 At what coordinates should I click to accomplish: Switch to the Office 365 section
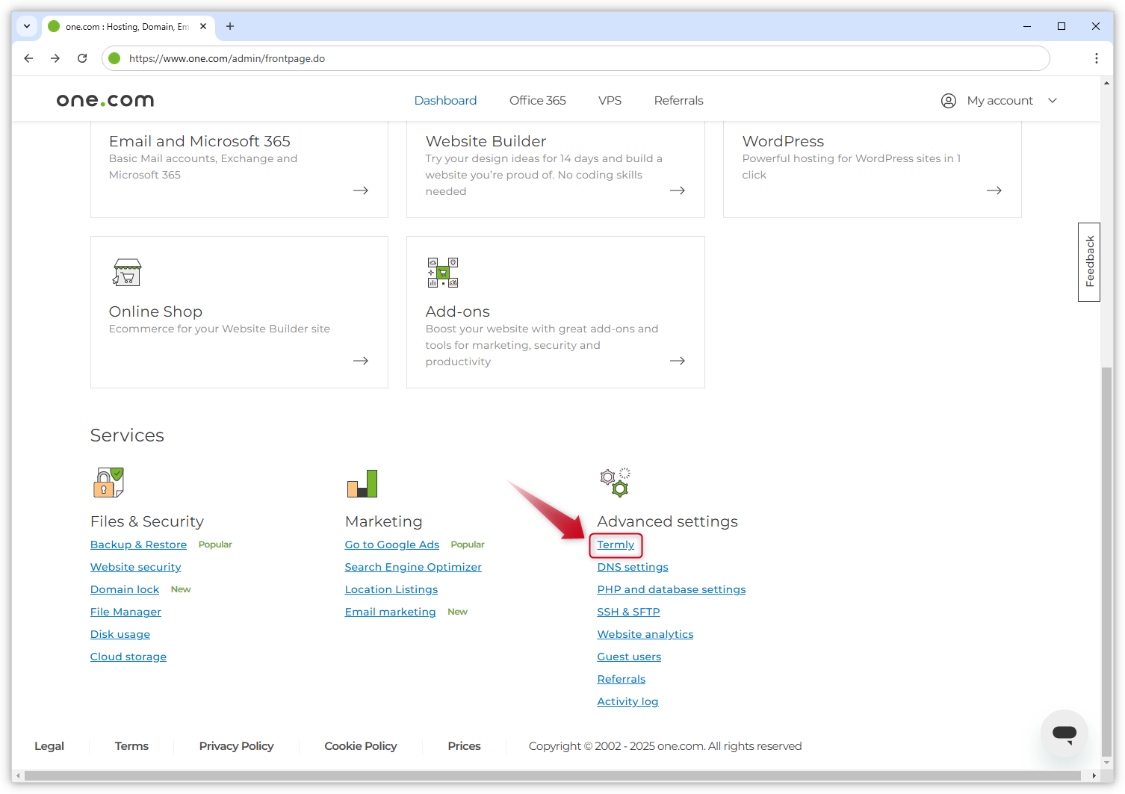tap(537, 100)
